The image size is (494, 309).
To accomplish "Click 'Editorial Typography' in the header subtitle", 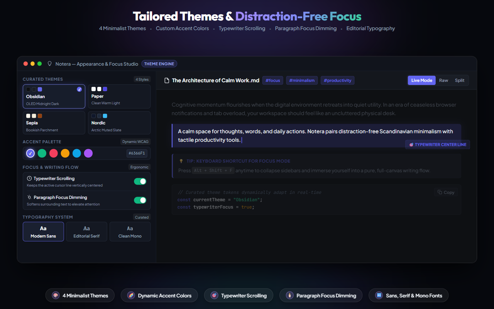I will coord(370,28).
